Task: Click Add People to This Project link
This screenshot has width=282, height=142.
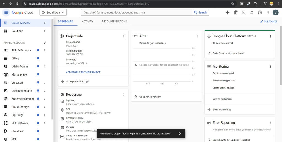Action: coord(83,72)
